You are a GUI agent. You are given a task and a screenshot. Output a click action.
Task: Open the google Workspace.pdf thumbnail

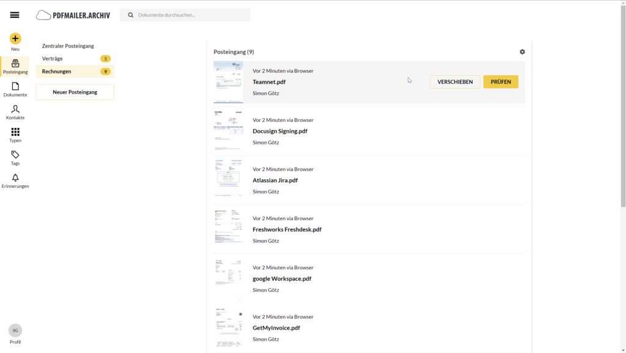[x=229, y=278]
